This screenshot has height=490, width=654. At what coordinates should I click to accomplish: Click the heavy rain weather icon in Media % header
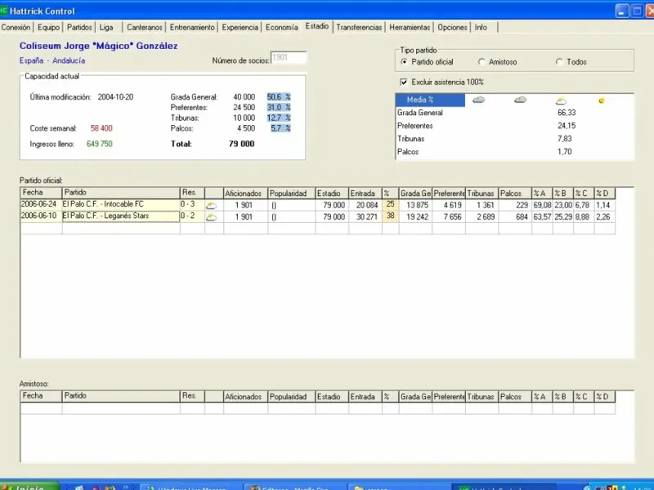click(478, 100)
